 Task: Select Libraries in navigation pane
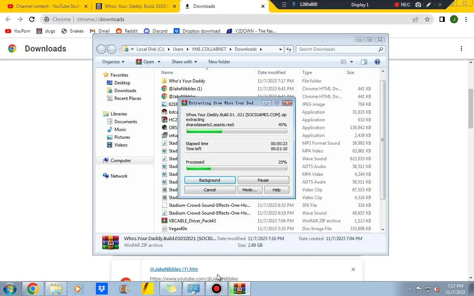(x=119, y=114)
